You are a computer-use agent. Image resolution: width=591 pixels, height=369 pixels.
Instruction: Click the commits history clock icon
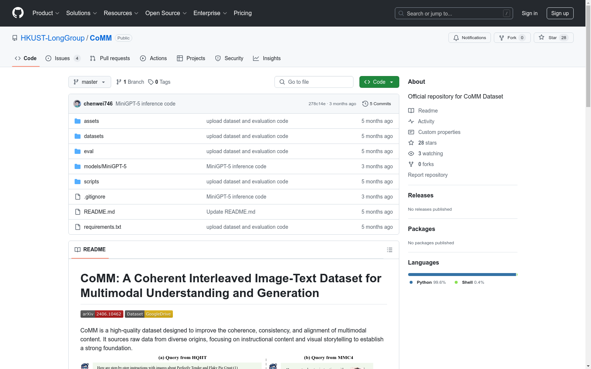pyautogui.click(x=365, y=104)
